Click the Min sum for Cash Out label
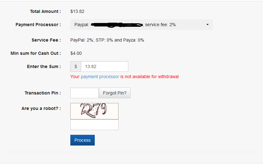This screenshot has width=263, height=166. coord(36,53)
